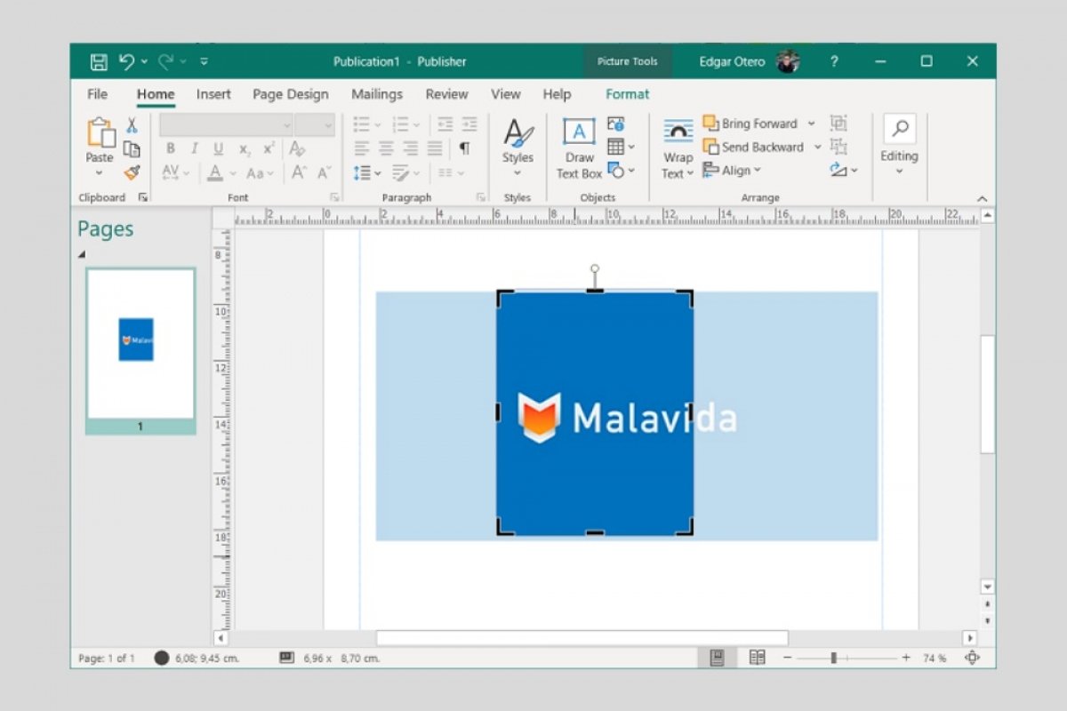Viewport: 1067px width, 711px height.
Task: Toggle Bold formatting
Action: (x=171, y=148)
